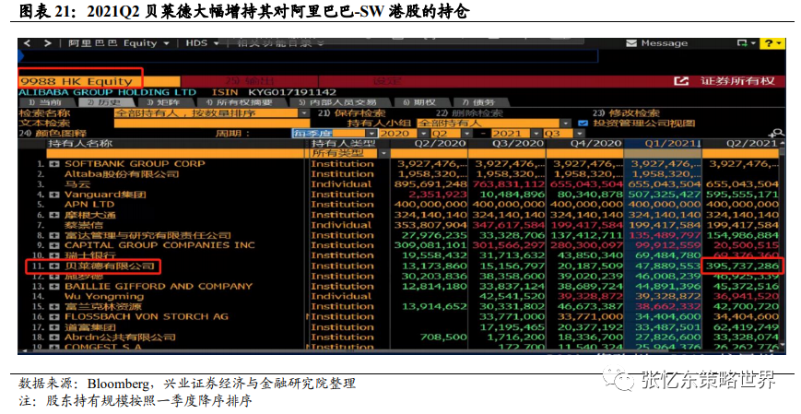The height and width of the screenshot is (414, 801).
Task: Expand the Abrdn公共有限公司 row
Action: coord(54,337)
